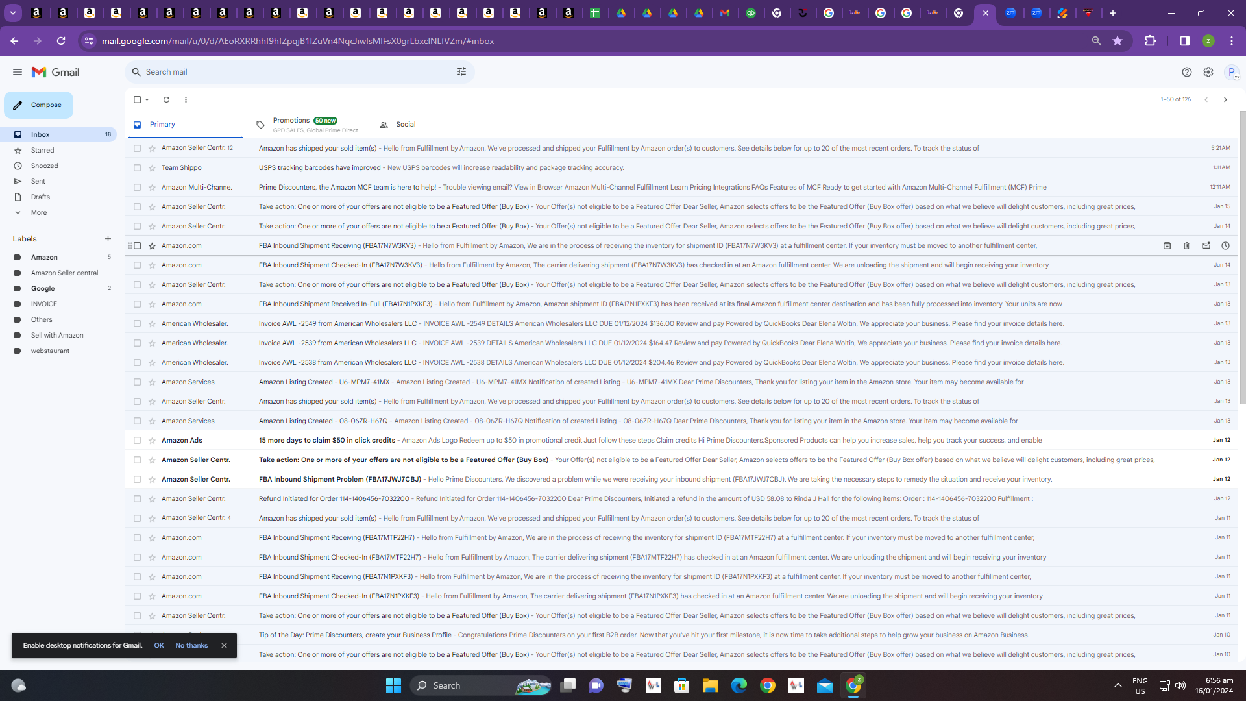Open the Drafts folder

coord(40,197)
